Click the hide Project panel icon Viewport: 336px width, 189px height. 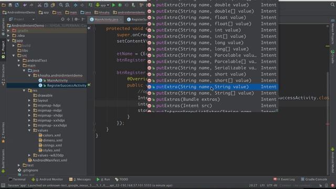pyautogui.click(x=83, y=19)
